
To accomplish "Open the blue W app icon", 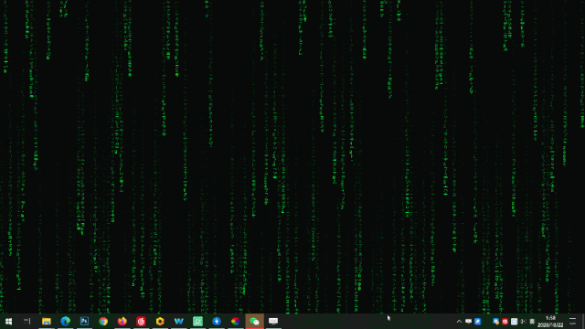I will click(179, 321).
